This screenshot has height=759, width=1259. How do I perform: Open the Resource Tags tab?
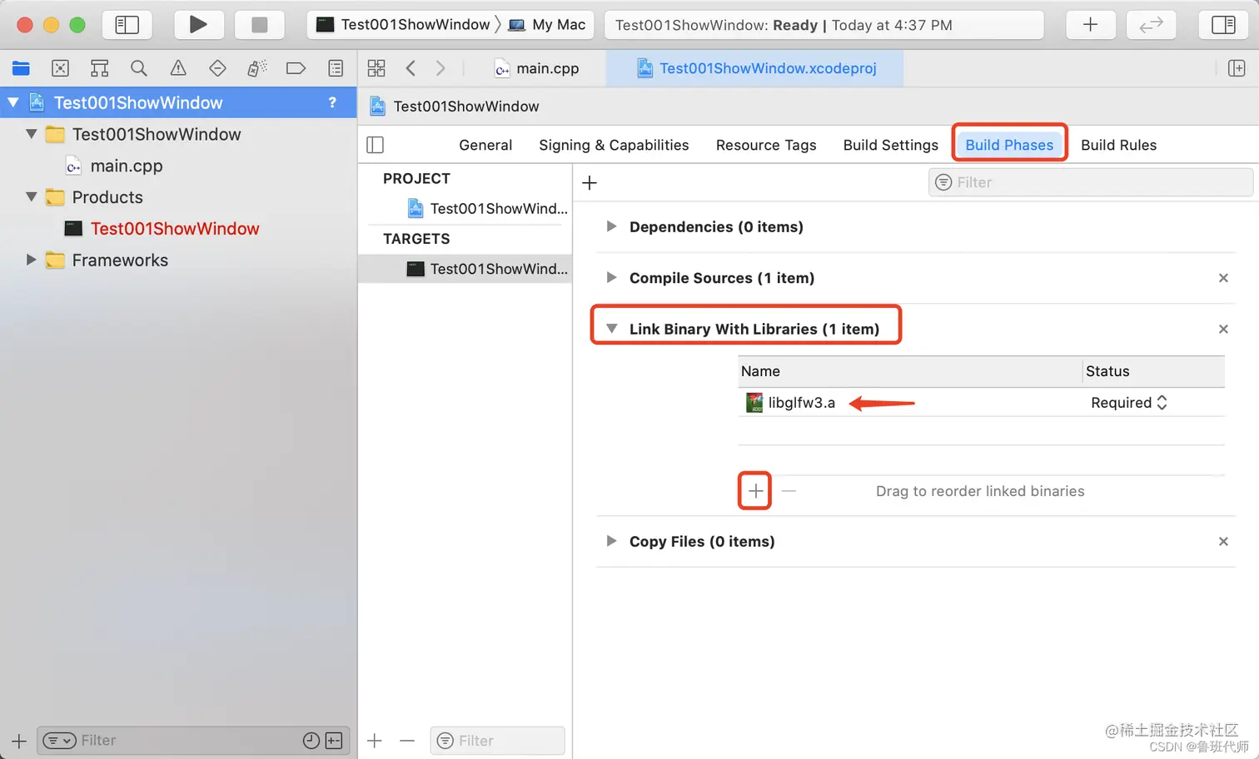coord(766,145)
